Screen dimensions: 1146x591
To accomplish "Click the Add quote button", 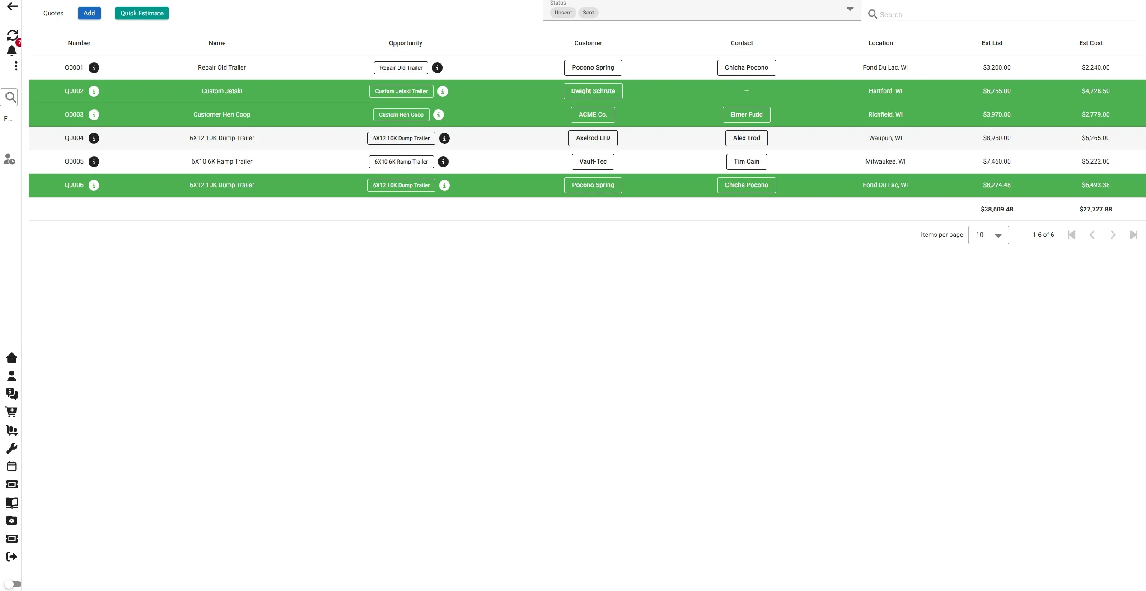I will pos(89,13).
